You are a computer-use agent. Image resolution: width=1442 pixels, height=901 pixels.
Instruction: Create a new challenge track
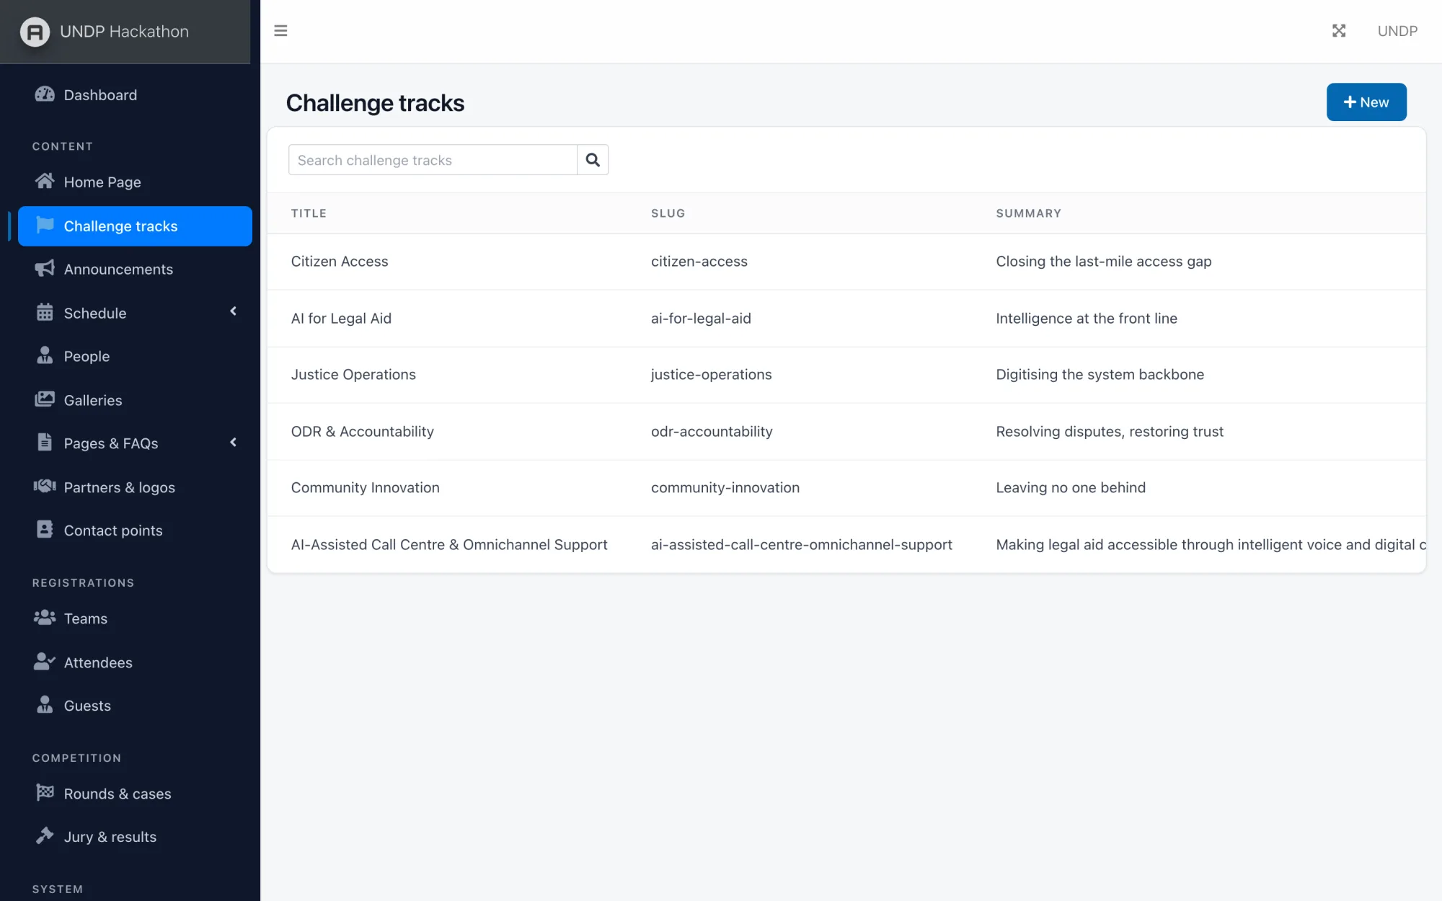coord(1366,102)
